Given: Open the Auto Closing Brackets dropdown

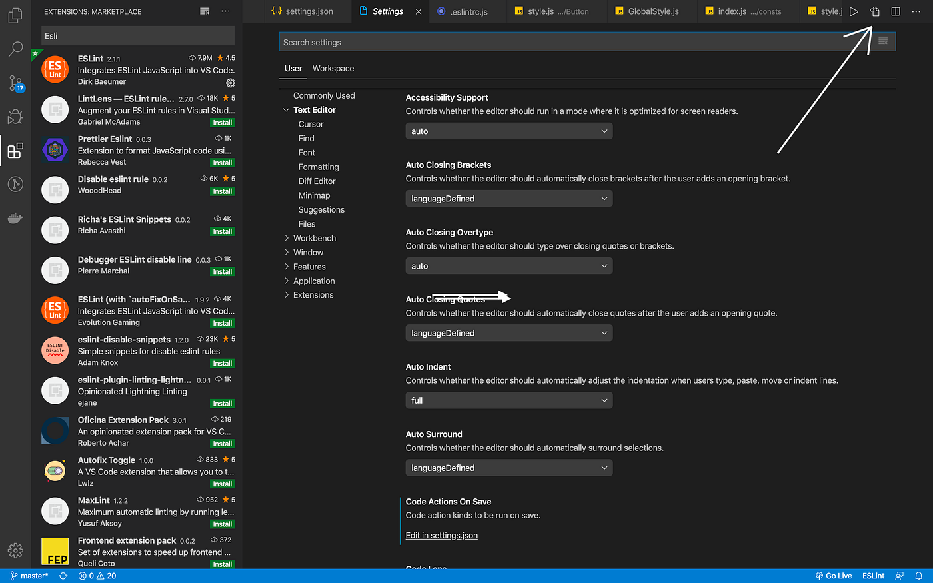Looking at the screenshot, I should (508, 198).
